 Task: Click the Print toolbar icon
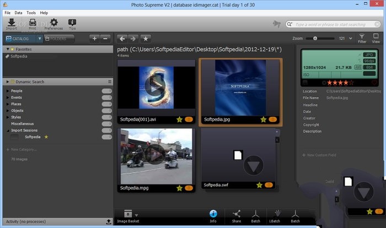click(33, 24)
